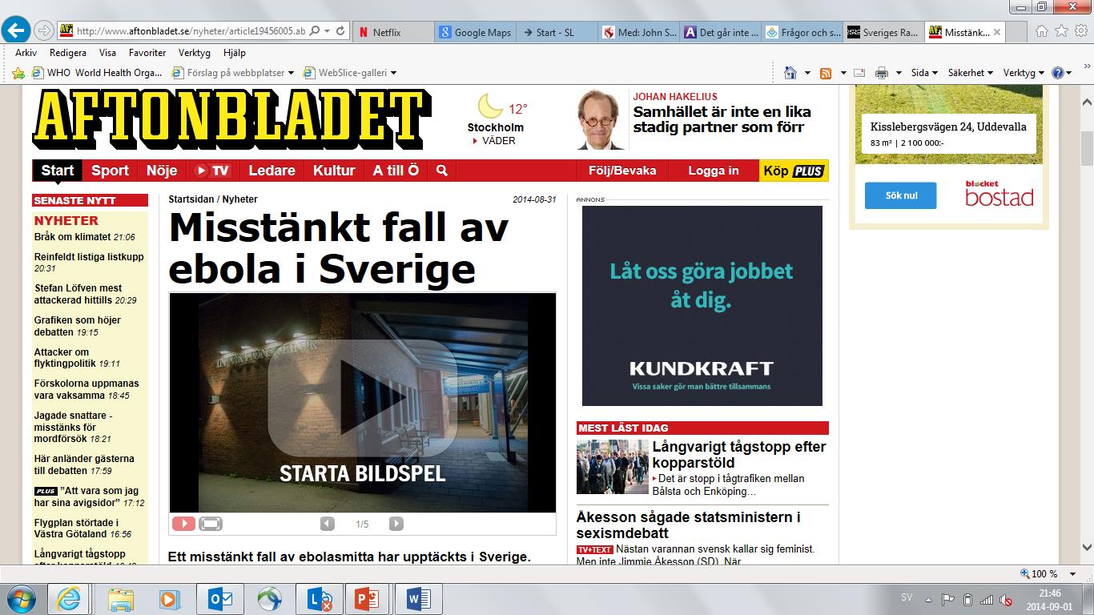Click the Add to Favorites bar star icon
This screenshot has height=615, width=1094.
click(x=18, y=73)
